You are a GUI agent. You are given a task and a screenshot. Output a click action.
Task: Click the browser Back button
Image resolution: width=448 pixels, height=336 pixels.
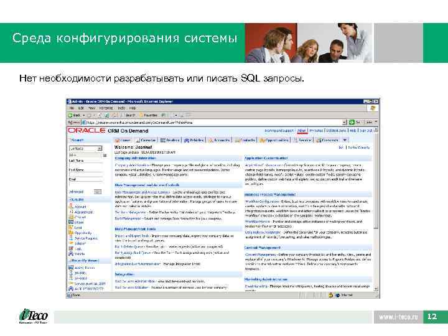75,115
